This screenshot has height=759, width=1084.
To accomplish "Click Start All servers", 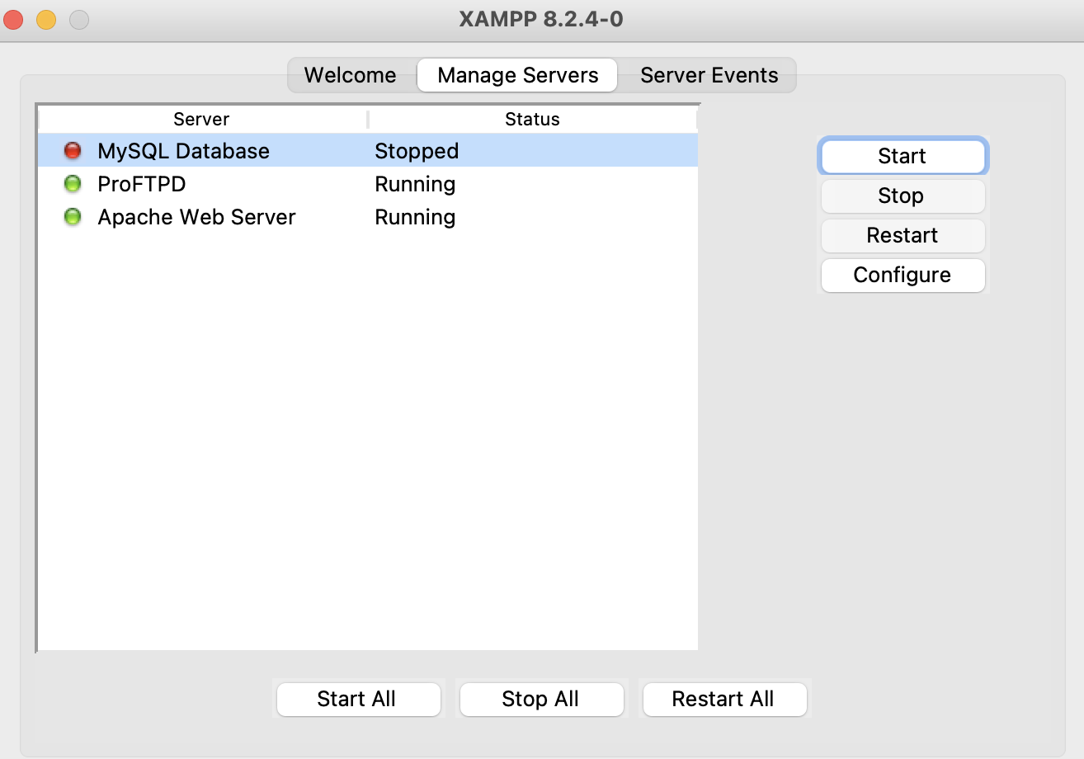I will coord(358,699).
